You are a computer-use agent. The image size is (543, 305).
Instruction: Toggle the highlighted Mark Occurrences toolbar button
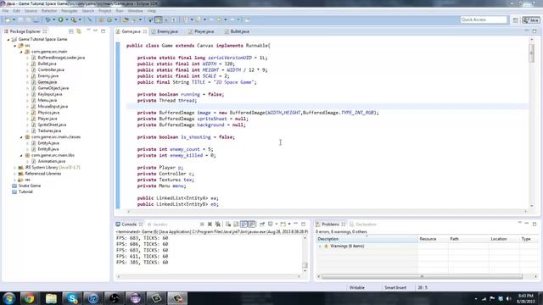(x=159, y=20)
